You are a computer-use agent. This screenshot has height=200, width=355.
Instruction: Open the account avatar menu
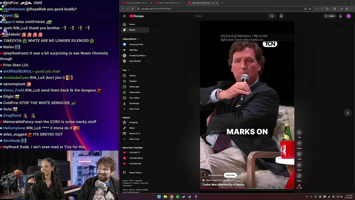click(x=348, y=16)
